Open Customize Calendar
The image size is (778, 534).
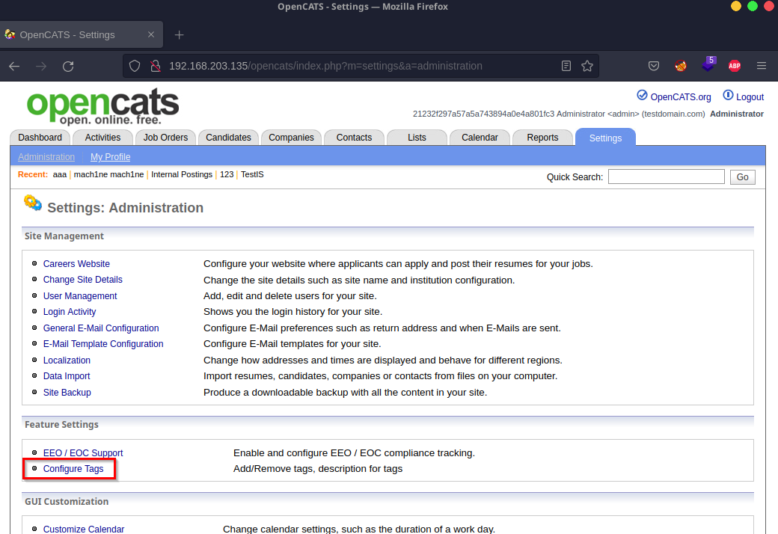(83, 529)
